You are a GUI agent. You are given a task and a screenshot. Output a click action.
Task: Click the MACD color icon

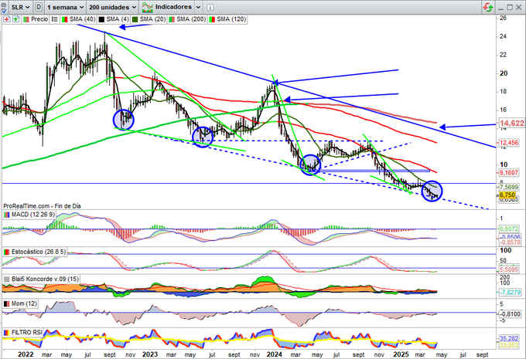6,215
